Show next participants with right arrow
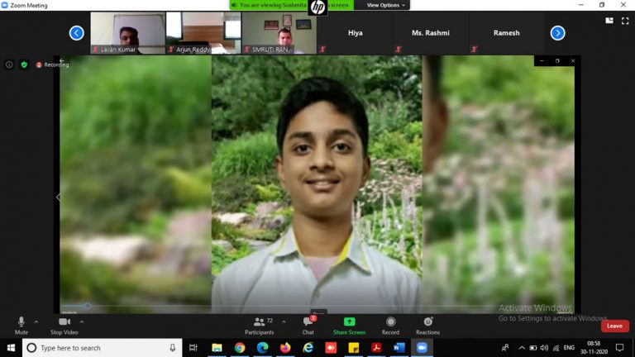 point(557,33)
